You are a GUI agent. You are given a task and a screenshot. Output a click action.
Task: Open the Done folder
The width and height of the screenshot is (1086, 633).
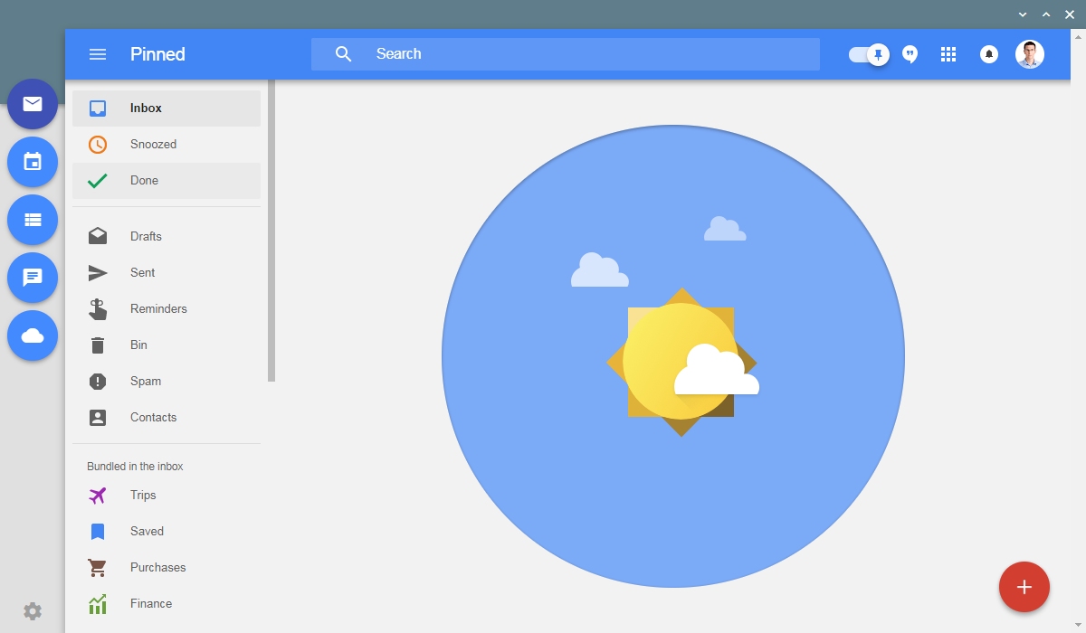click(x=167, y=181)
